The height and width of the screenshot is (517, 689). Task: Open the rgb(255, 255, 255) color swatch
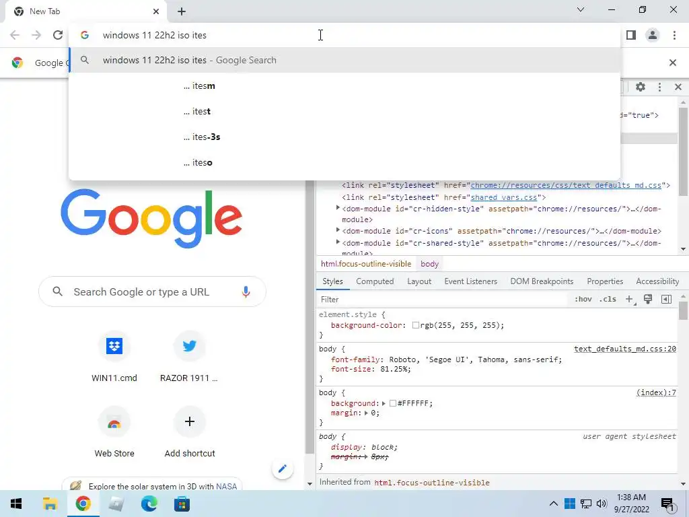point(415,325)
